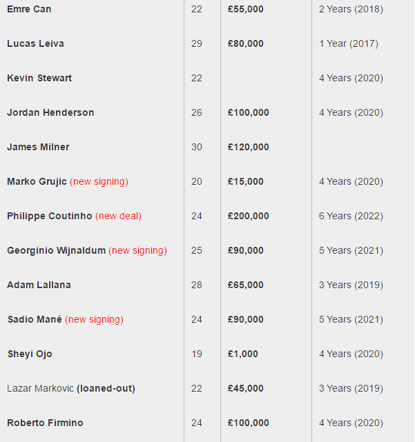
Task: Click the Adam Lallana entry
Action: 39,285
